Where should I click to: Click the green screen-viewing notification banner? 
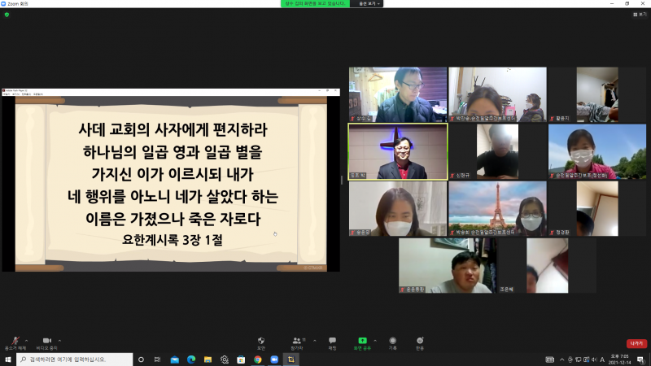(x=315, y=4)
